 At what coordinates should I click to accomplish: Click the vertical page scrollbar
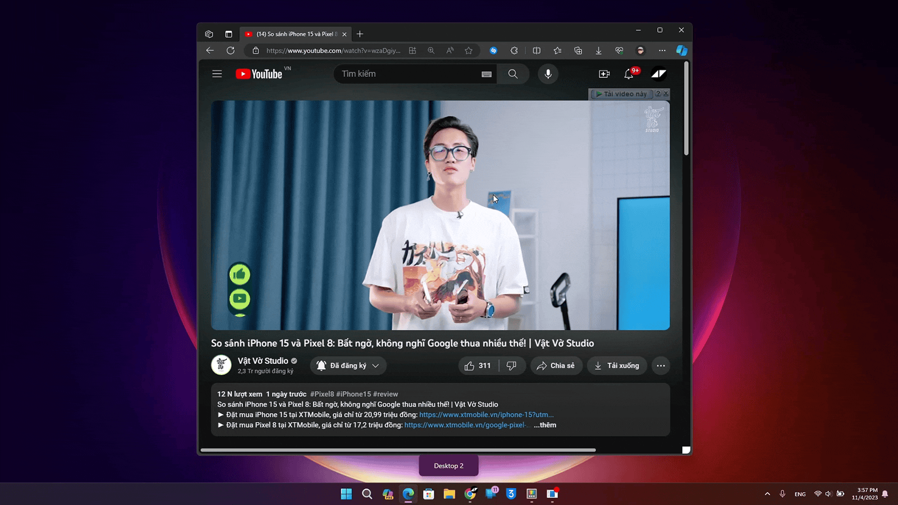tap(686, 109)
